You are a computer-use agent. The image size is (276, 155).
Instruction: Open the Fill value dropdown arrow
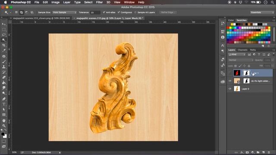[x=273, y=66]
